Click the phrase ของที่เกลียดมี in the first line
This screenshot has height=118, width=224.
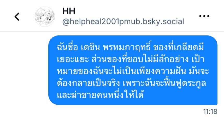tap(179, 47)
